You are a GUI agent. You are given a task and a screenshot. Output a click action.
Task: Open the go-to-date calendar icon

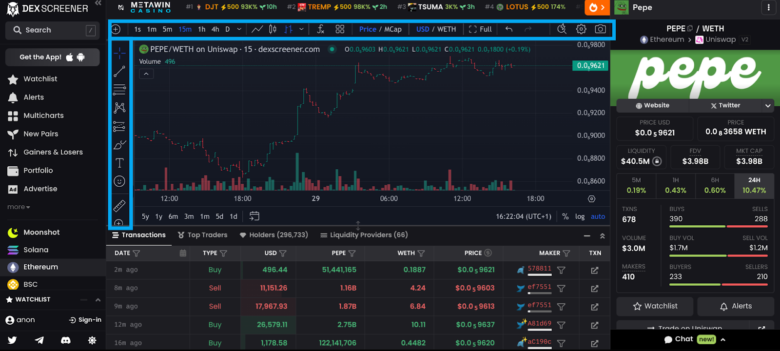[x=254, y=216]
